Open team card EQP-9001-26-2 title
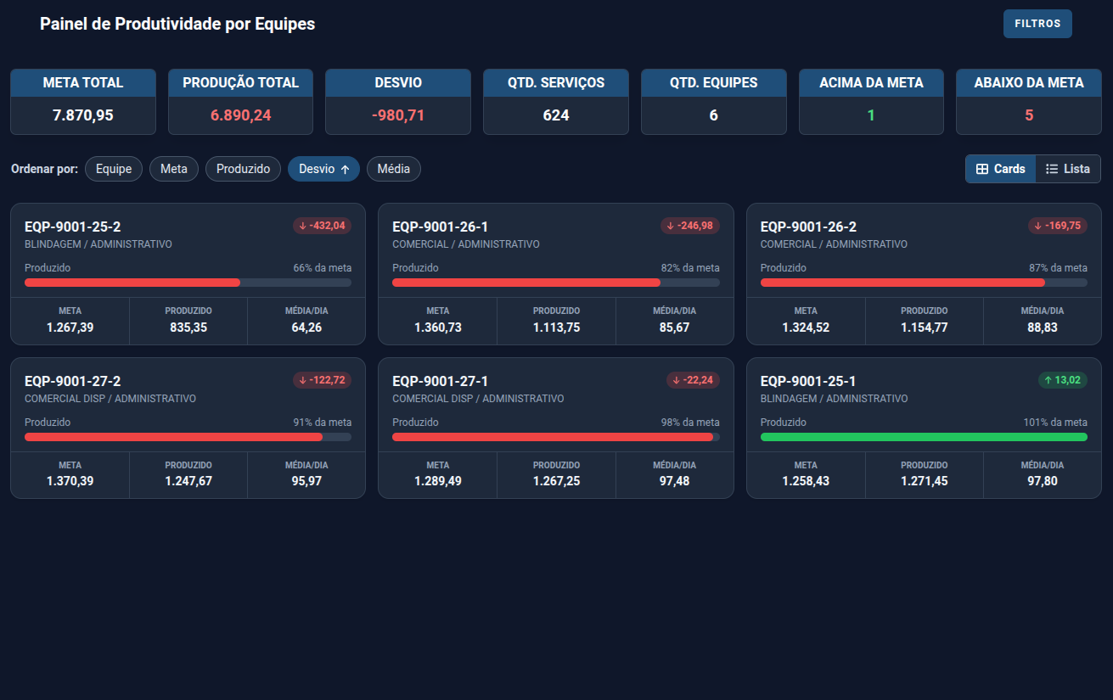1113x700 pixels. click(808, 227)
